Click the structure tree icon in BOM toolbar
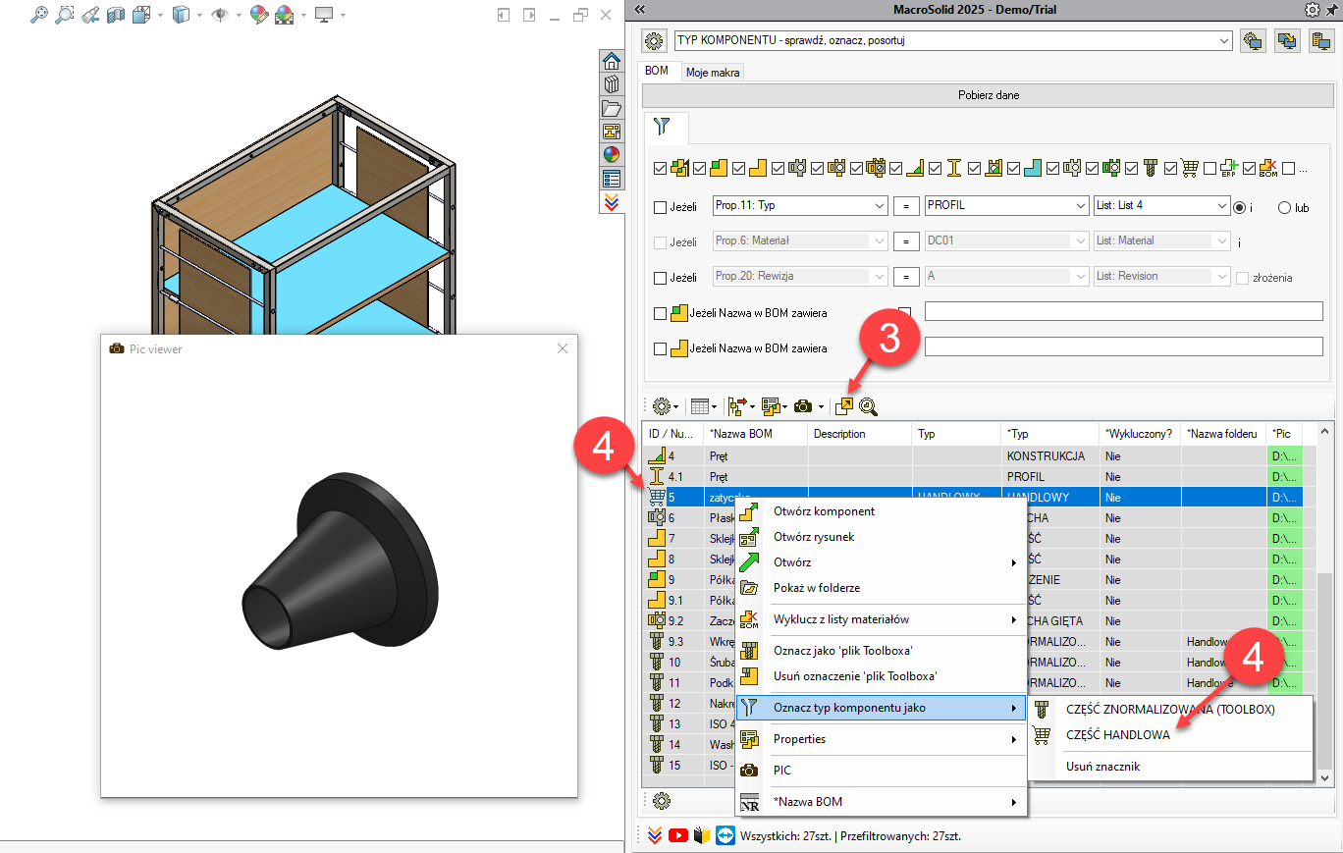Screen dimensions: 1343x853 735,405
